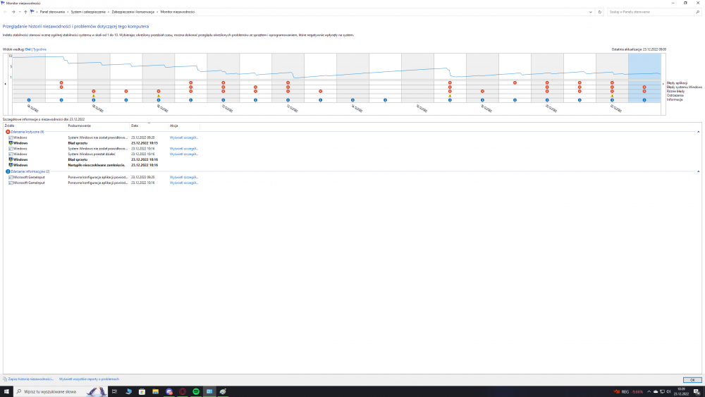705x397 pixels.
Task: Click the 'Szukaj w Panelu sterowania' search field
Action: pyautogui.click(x=649, y=12)
